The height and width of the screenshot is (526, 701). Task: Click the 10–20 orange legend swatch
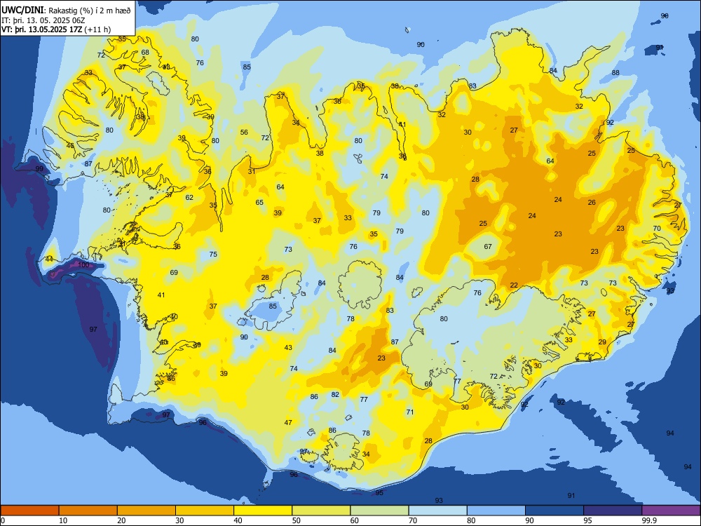click(x=88, y=511)
